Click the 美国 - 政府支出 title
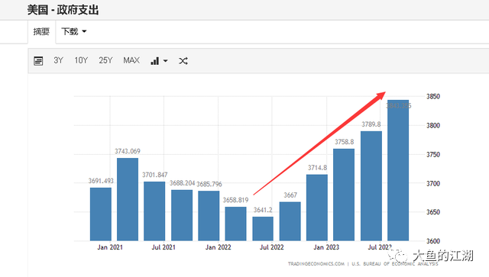Image resolution: width=489 pixels, height=277 pixels. pos(63,10)
